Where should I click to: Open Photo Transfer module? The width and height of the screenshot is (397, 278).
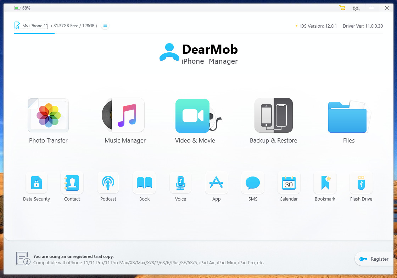click(48, 116)
